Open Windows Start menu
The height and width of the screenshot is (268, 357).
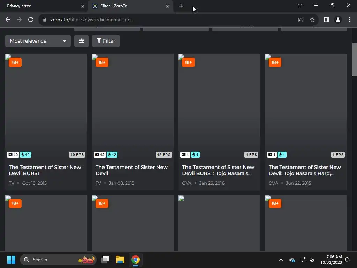click(11, 260)
